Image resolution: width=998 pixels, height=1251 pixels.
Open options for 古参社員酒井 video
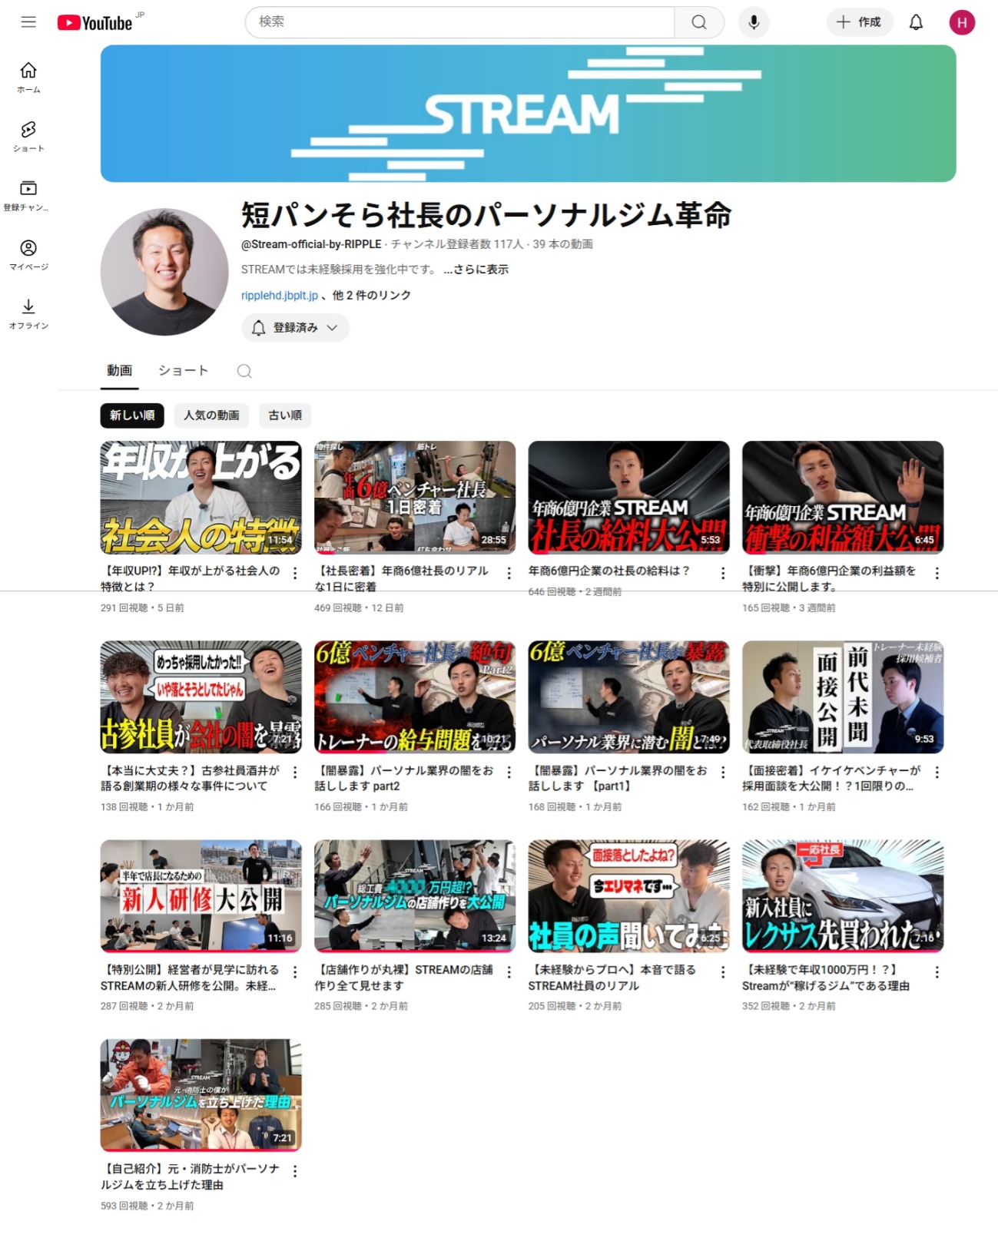[295, 773]
